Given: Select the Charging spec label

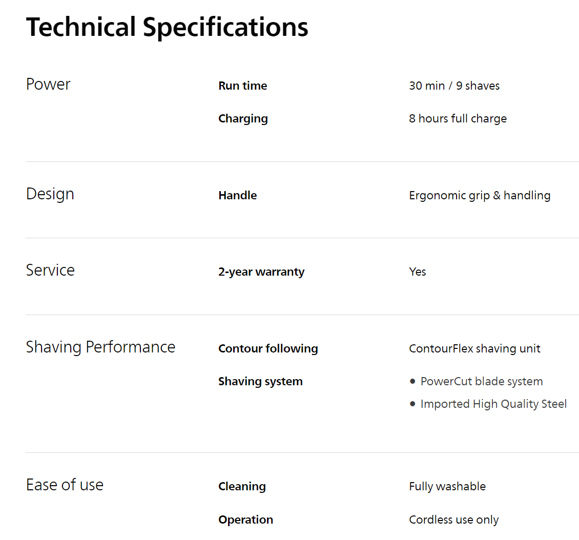Looking at the screenshot, I should [x=243, y=119].
